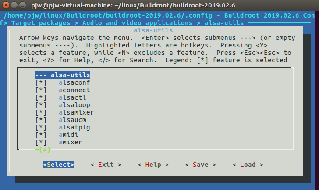Click the amidi label text
Screen dimensions: 319x190
[68, 135]
